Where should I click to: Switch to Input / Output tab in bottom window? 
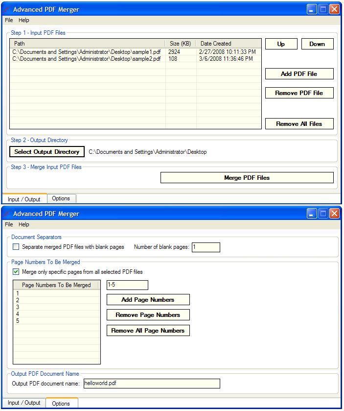click(24, 403)
